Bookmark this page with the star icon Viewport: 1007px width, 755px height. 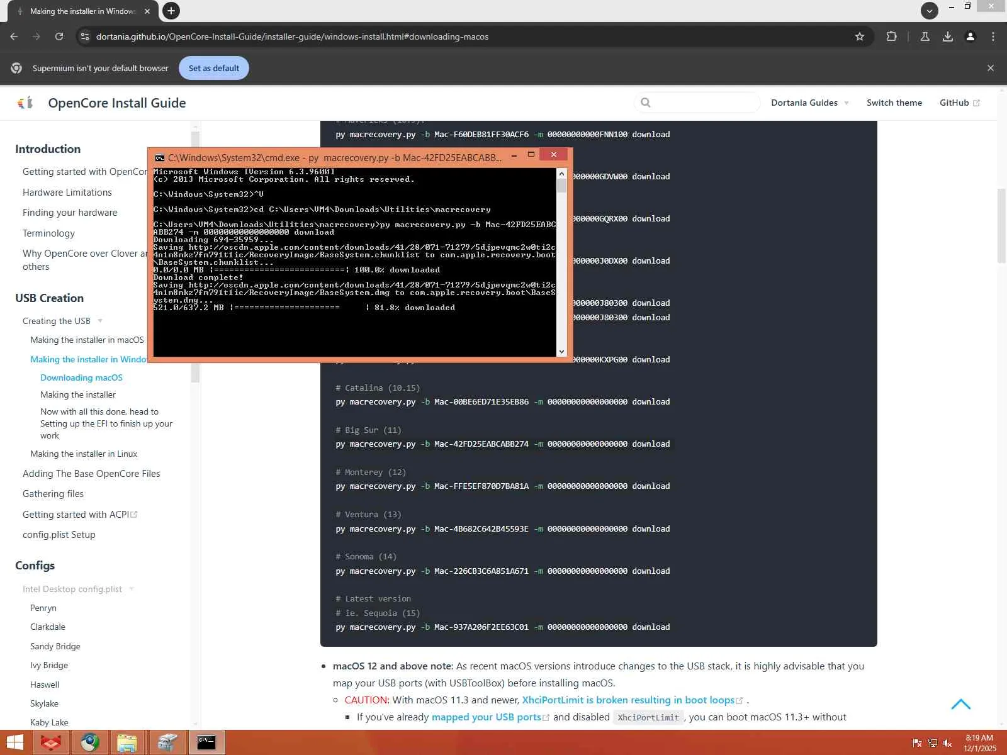860,36
